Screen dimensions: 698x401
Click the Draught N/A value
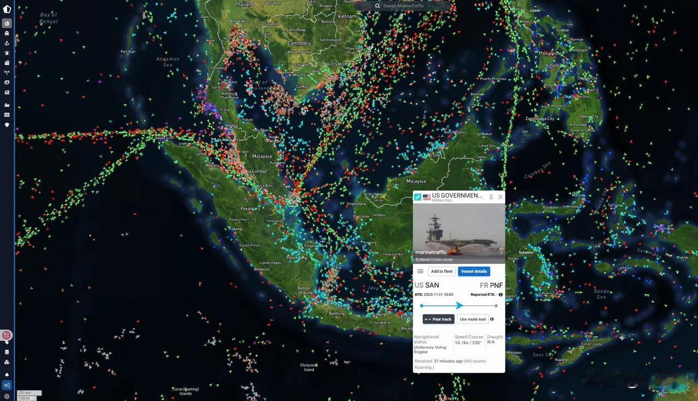[491, 342]
